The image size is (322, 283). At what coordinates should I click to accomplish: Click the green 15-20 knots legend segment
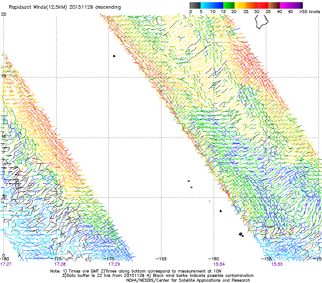pyautogui.click(x=229, y=5)
